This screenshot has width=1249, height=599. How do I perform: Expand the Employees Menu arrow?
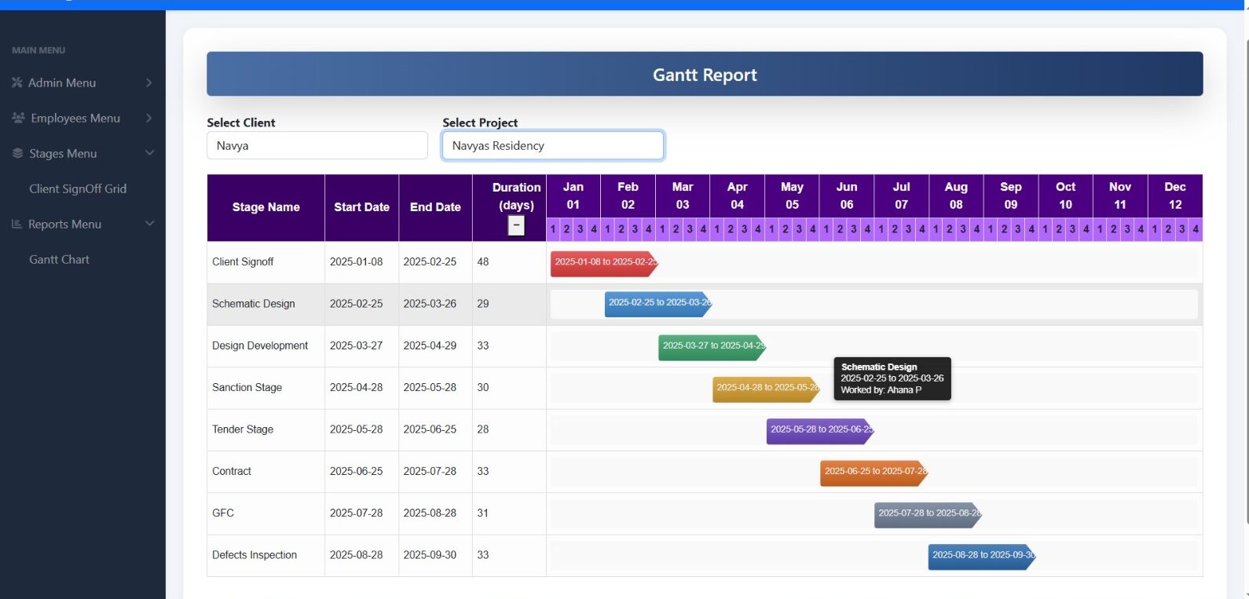point(148,118)
